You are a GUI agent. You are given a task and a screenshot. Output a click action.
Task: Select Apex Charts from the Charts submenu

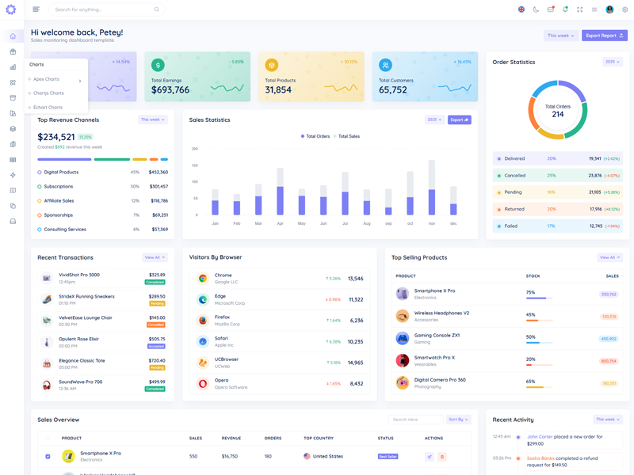[46, 79]
